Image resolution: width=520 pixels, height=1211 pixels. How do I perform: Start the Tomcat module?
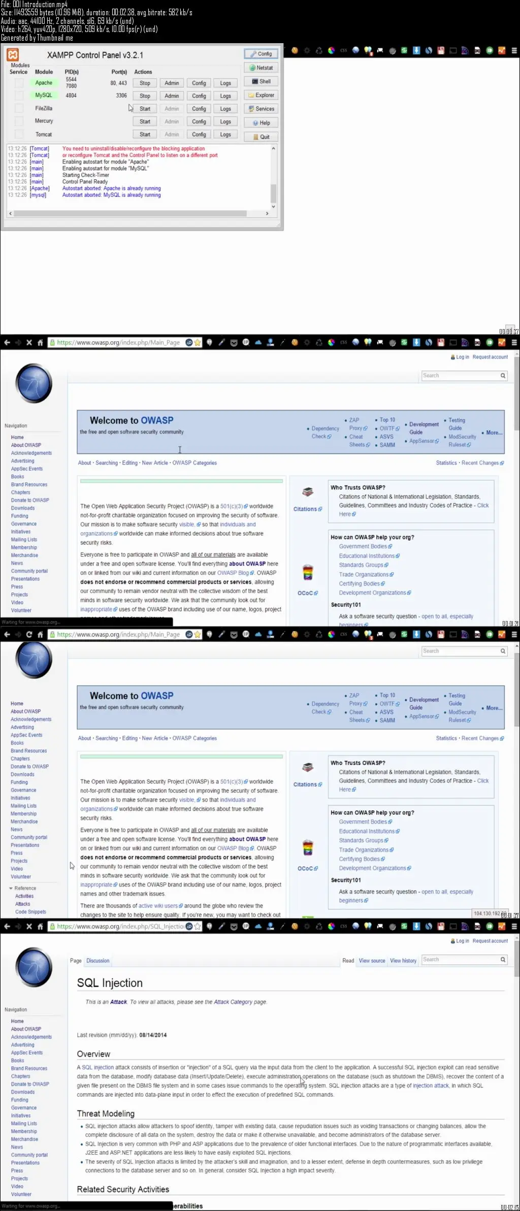pyautogui.click(x=145, y=135)
